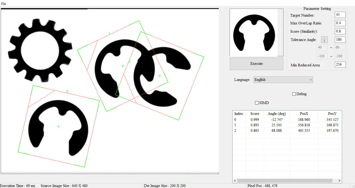This screenshot has width=355, height=188.
Task: Open the File menu
Action: click(x=3, y=4)
